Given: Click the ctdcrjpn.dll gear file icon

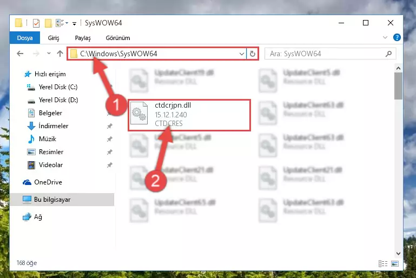Looking at the screenshot, I should (139, 113).
